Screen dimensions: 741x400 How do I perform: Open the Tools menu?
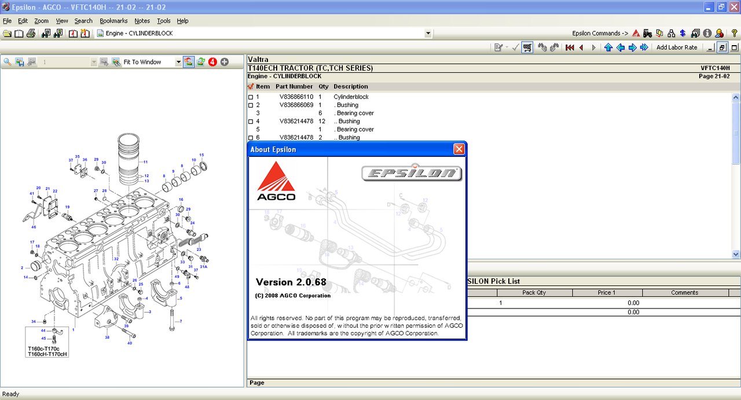(164, 21)
